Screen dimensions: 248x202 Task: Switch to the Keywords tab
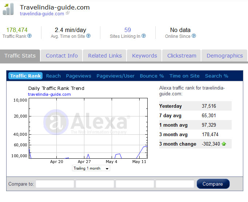pos(145,56)
